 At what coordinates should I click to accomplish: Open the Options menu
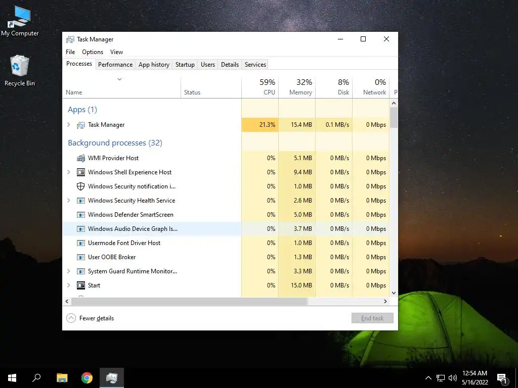pyautogui.click(x=93, y=52)
